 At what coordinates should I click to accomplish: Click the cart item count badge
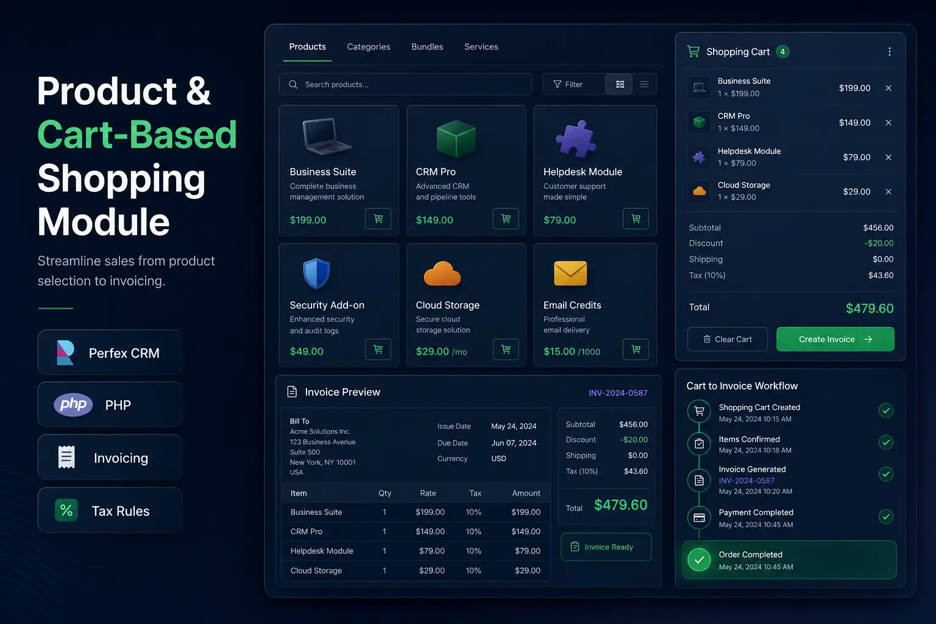click(783, 52)
